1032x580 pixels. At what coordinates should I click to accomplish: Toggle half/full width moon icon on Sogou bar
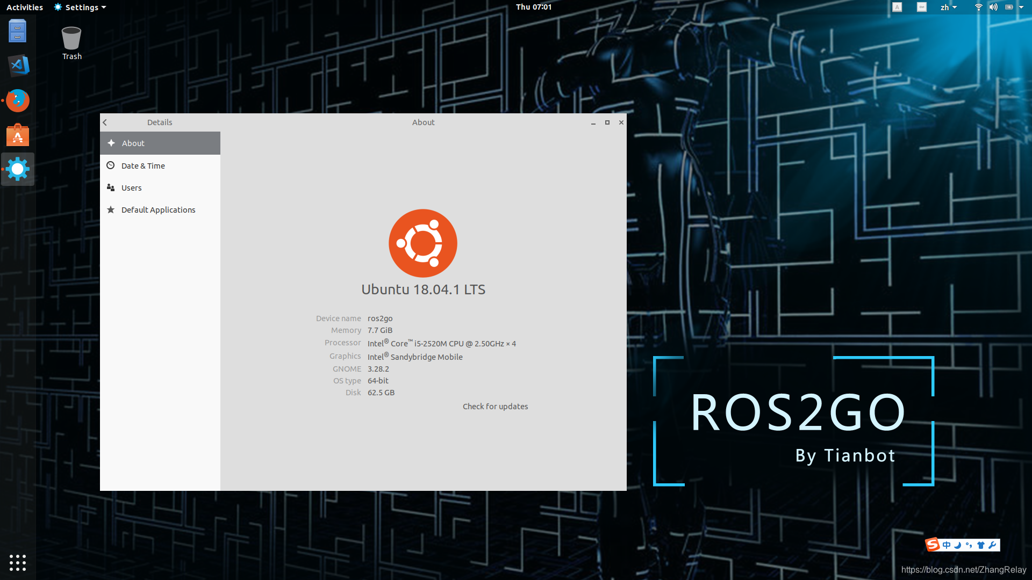point(957,545)
